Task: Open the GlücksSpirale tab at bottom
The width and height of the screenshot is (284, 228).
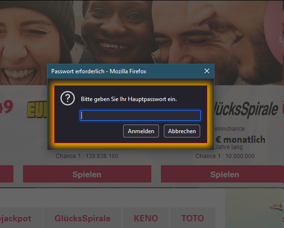Action: click(82, 218)
